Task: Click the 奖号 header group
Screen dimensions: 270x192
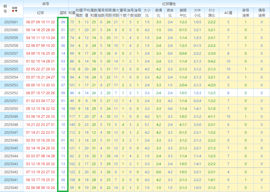Action: click(46, 4)
